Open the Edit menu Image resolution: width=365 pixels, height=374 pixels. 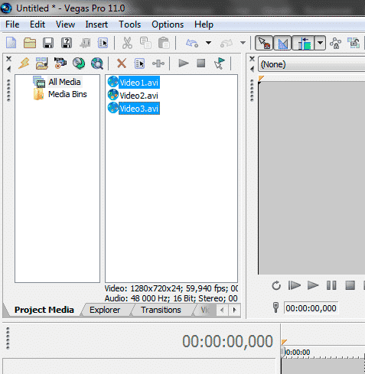37,24
